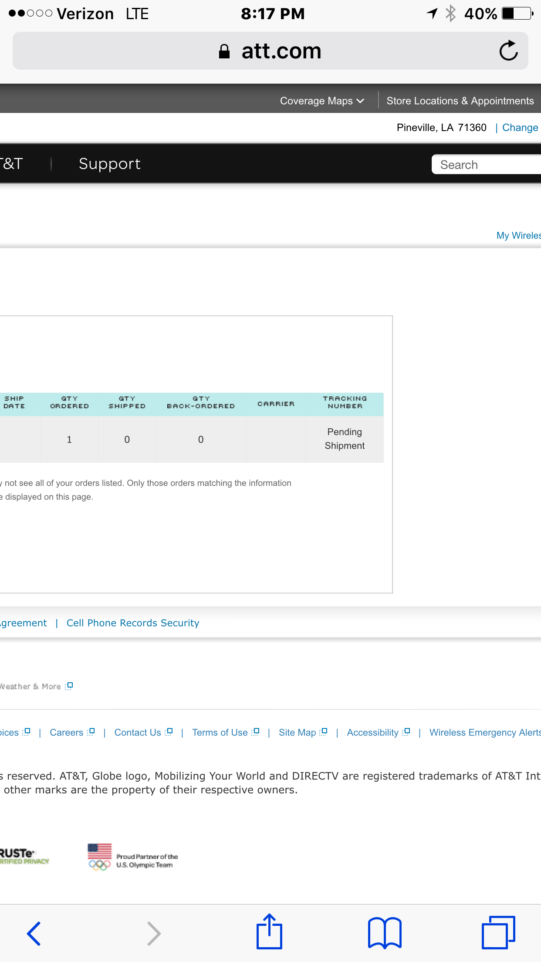541x962 pixels.
Task: Tap the battery indicator in status bar
Action: click(517, 14)
